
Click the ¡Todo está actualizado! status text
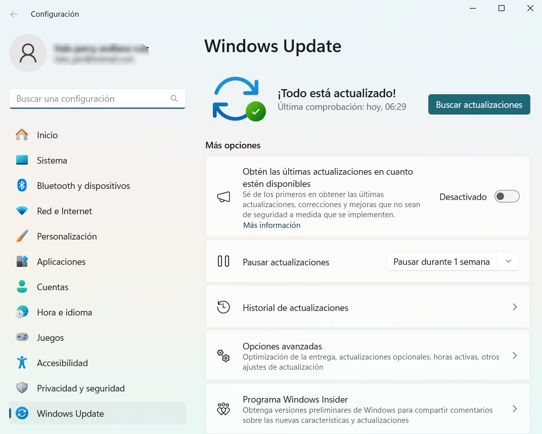click(336, 93)
